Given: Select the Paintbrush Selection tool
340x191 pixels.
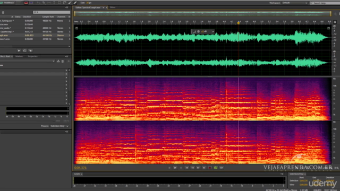Looking at the screenshot, I should 70,3.
